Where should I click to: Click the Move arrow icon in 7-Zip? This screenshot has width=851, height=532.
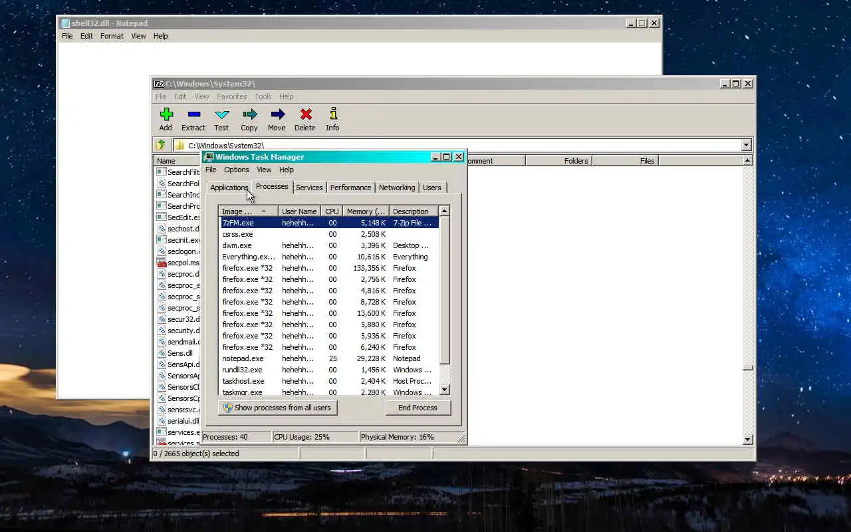(x=277, y=114)
